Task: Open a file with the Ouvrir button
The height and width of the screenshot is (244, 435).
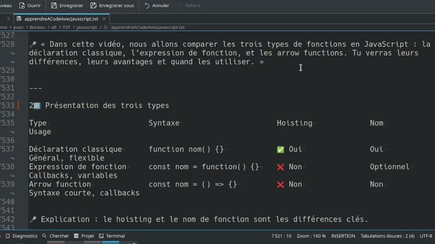Action: pos(30,5)
